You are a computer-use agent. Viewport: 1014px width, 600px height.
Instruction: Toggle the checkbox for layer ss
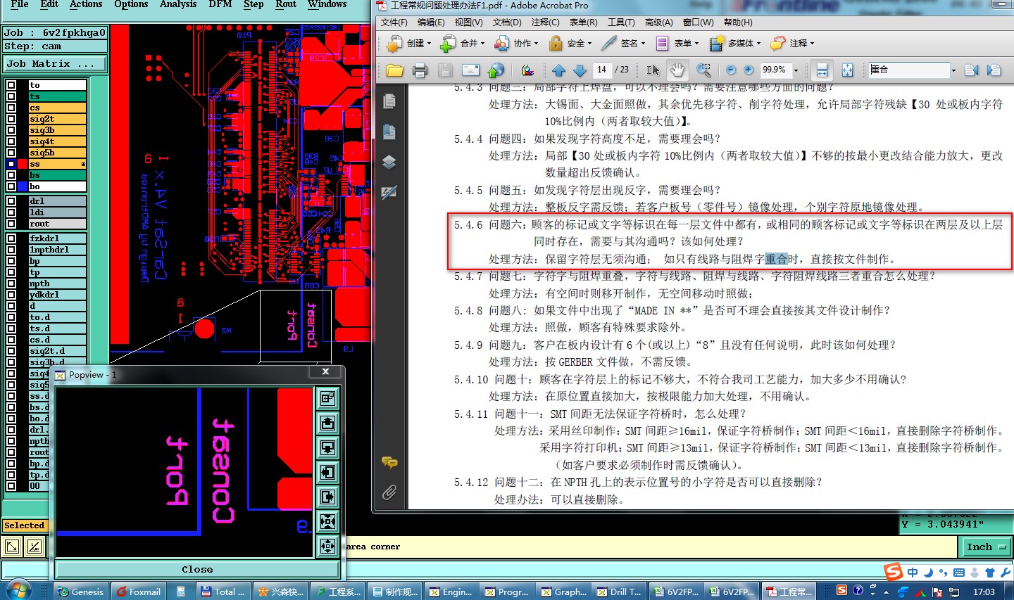coord(11,164)
